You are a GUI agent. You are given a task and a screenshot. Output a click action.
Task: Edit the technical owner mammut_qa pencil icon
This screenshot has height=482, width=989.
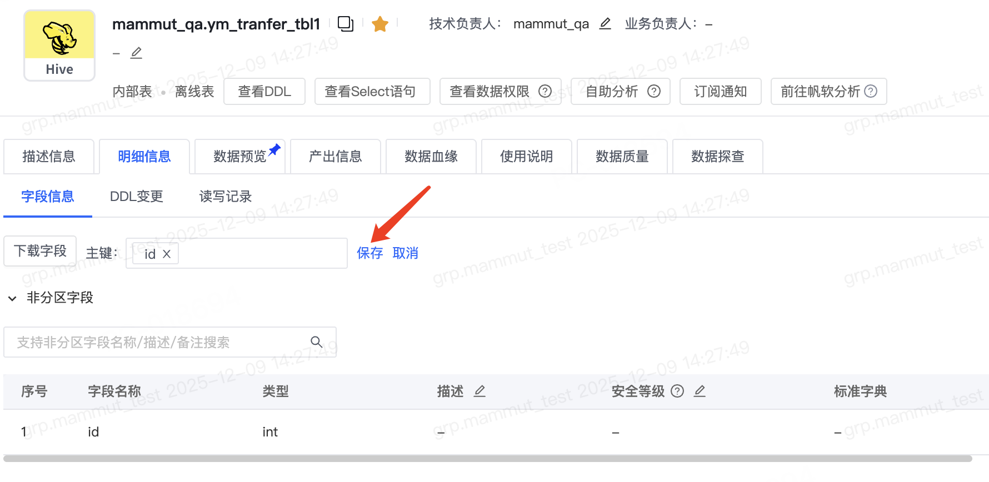[605, 23]
